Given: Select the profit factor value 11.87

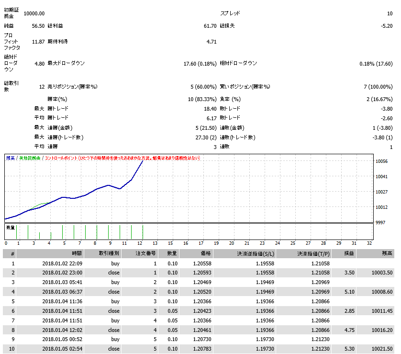Looking at the screenshot, I should (38, 42).
